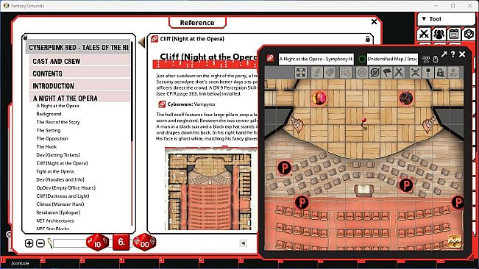Select the quill drawing tool on map toolbar
Image resolution: width=479 pixels, height=269 pixels.
tap(317, 73)
